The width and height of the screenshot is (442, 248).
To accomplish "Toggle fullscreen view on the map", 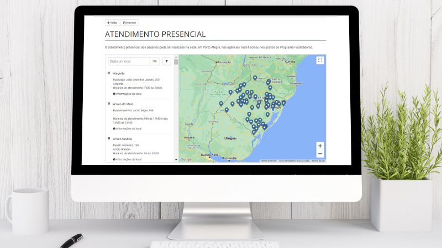I will 320,61.
